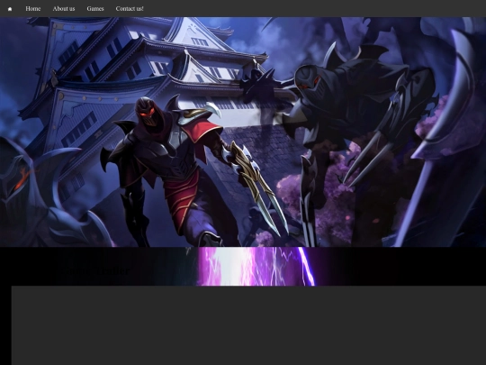This screenshot has height=365, width=486.
Task: Click the small home icon in navbar
Action: 10,9
